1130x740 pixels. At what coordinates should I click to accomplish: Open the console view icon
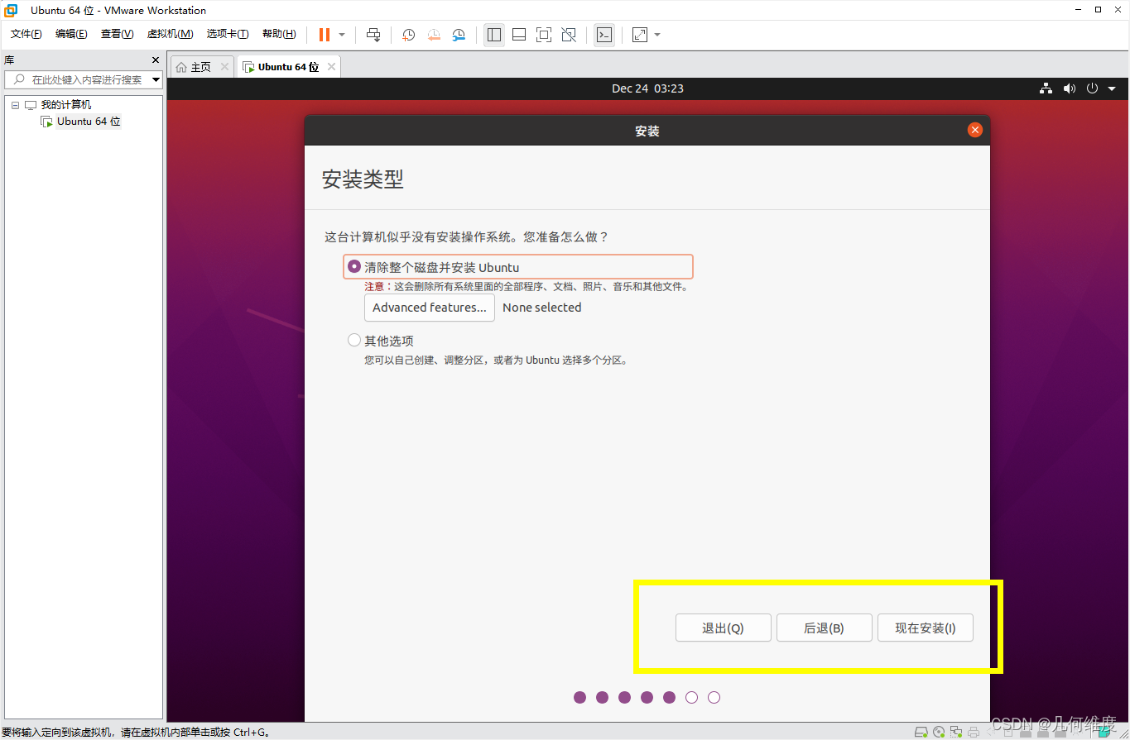(x=604, y=35)
